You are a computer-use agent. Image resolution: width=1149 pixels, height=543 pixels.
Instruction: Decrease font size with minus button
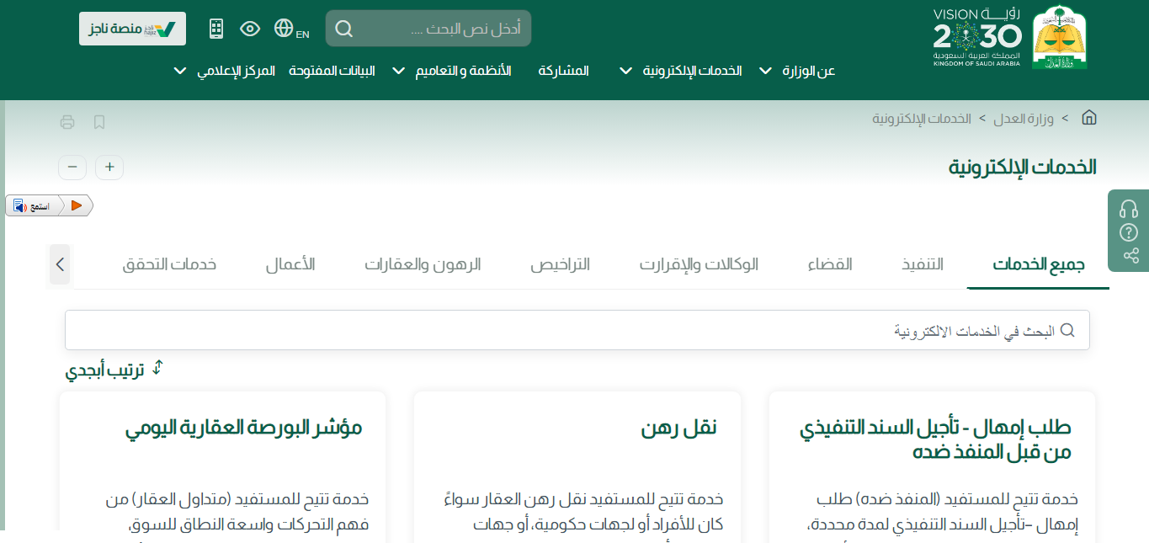[x=72, y=168]
